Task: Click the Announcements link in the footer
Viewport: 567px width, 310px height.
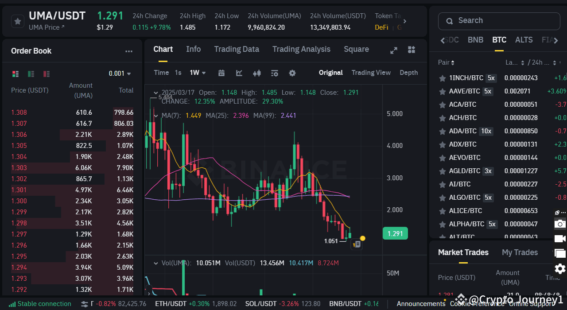Action: (420, 304)
